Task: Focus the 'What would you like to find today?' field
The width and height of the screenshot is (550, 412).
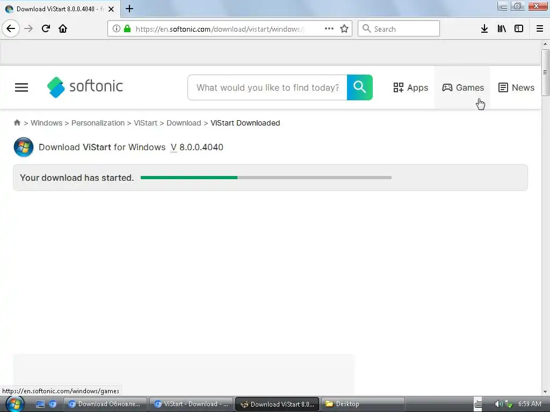Action: 267,87
